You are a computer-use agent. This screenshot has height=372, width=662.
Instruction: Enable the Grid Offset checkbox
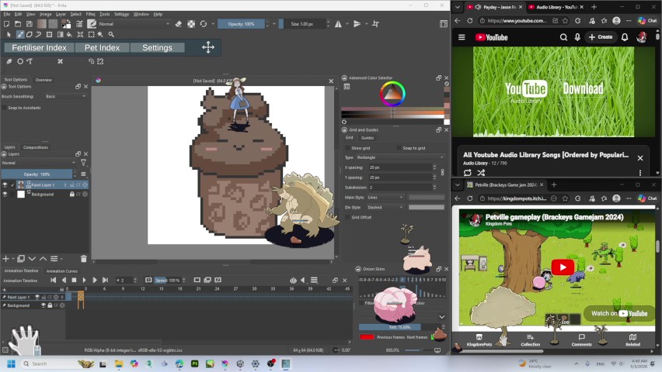pos(347,217)
